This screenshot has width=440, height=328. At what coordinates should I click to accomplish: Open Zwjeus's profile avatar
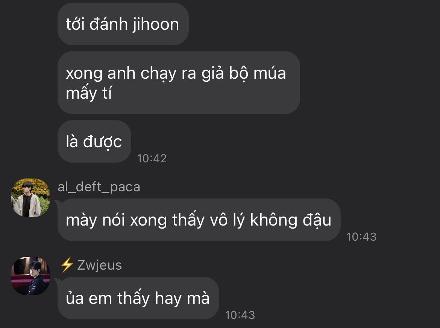tap(30, 276)
